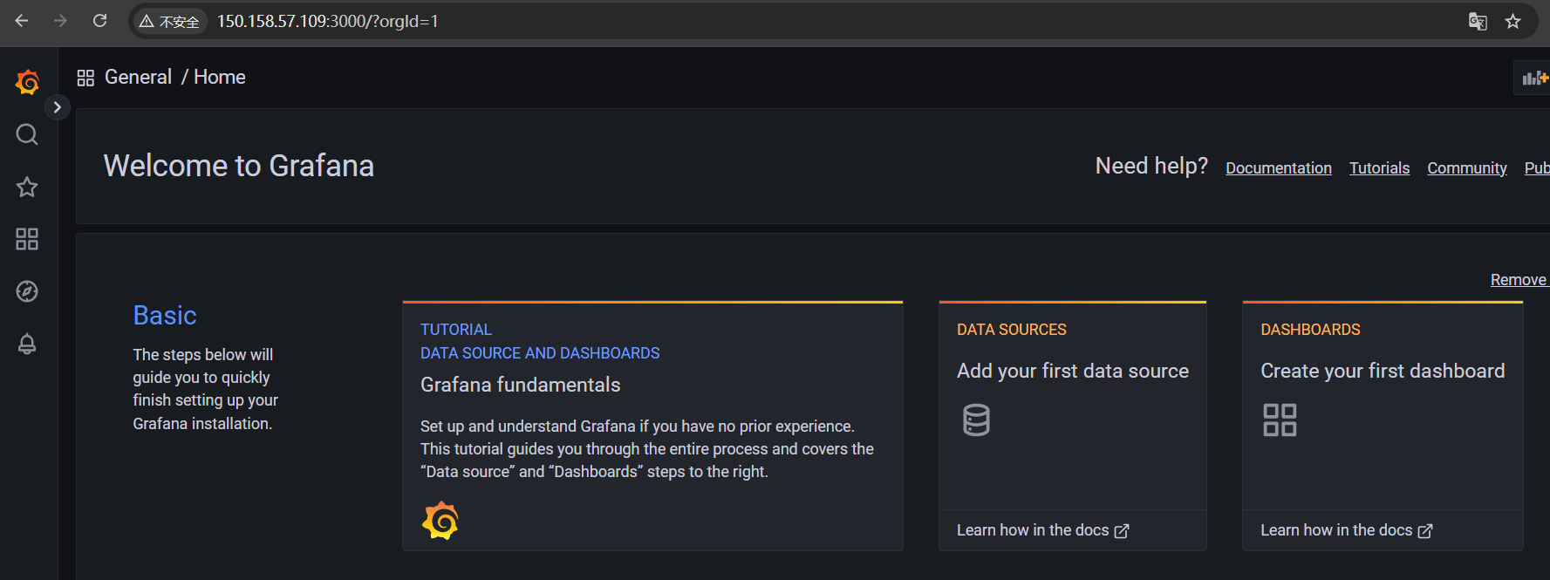1550x580 pixels.
Task: Click Add your first data source
Action: click(1073, 371)
